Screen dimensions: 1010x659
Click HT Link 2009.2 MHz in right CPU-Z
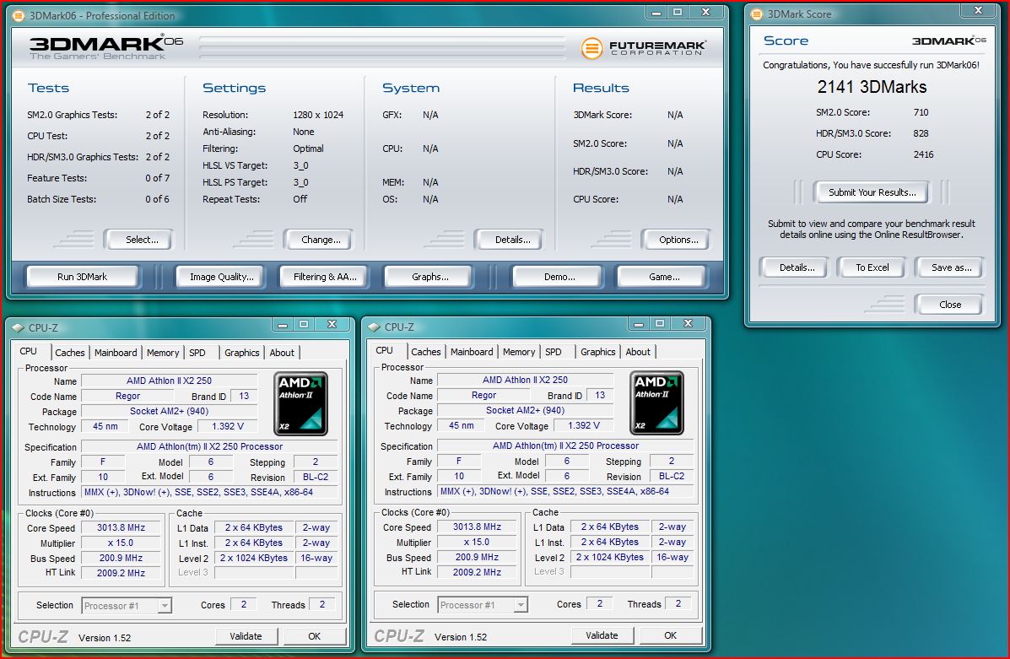coord(478,572)
